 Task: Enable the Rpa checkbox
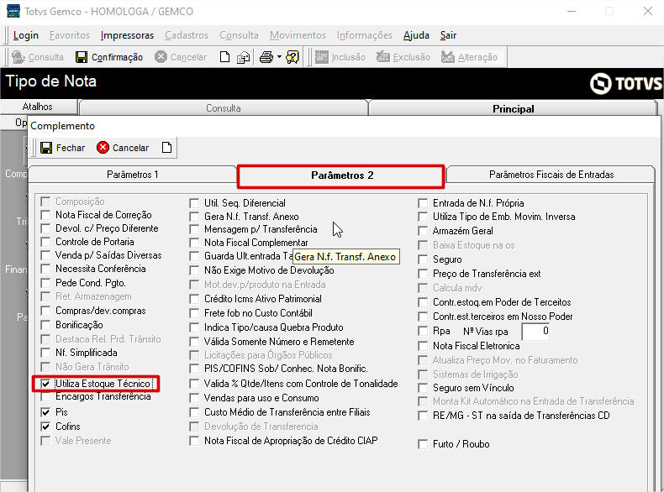pos(423,332)
